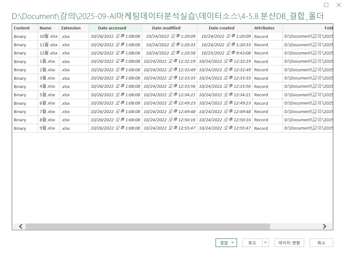Select the 10월.xlsx file name cell
The width and height of the screenshot is (345, 259).
[x=48, y=36]
